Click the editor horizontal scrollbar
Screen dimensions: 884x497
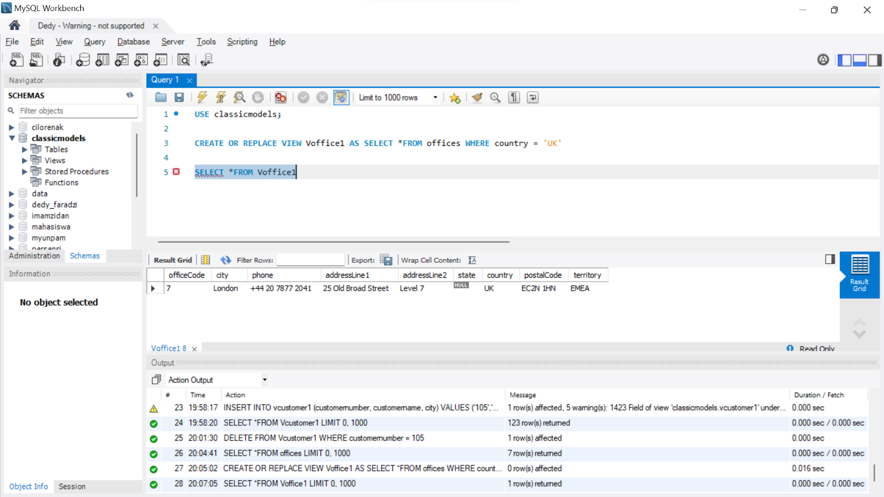point(334,241)
